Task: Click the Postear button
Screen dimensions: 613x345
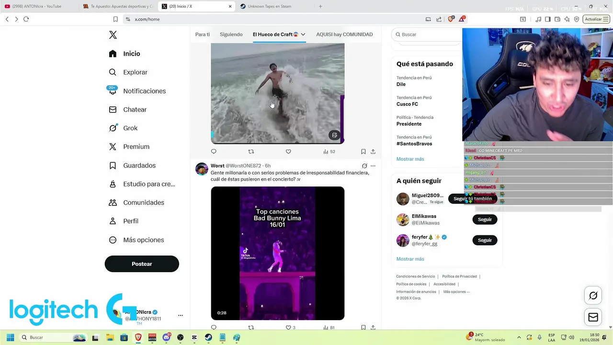Action: point(142,264)
